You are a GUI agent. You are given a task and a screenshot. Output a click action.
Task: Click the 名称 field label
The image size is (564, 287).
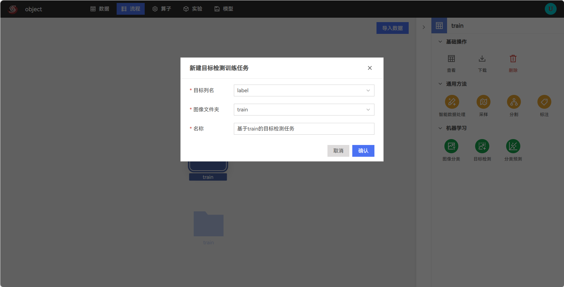pyautogui.click(x=198, y=129)
